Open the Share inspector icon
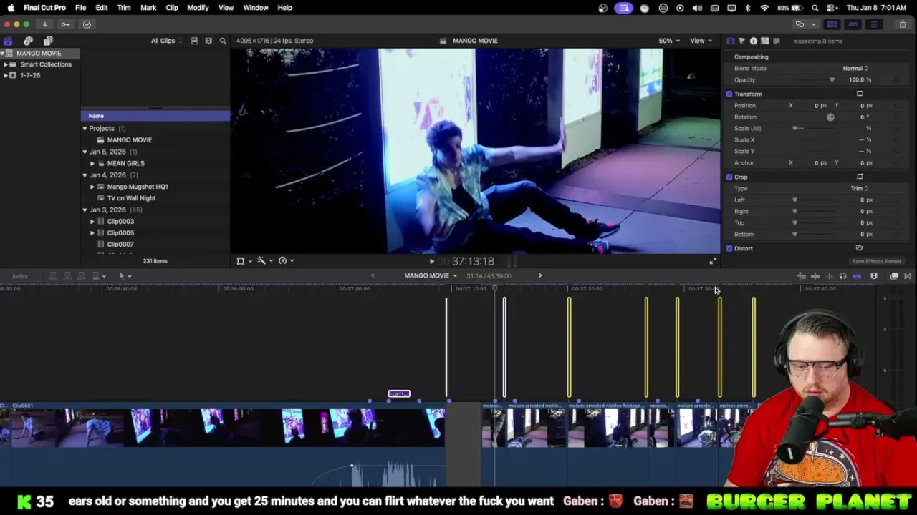 (776, 41)
